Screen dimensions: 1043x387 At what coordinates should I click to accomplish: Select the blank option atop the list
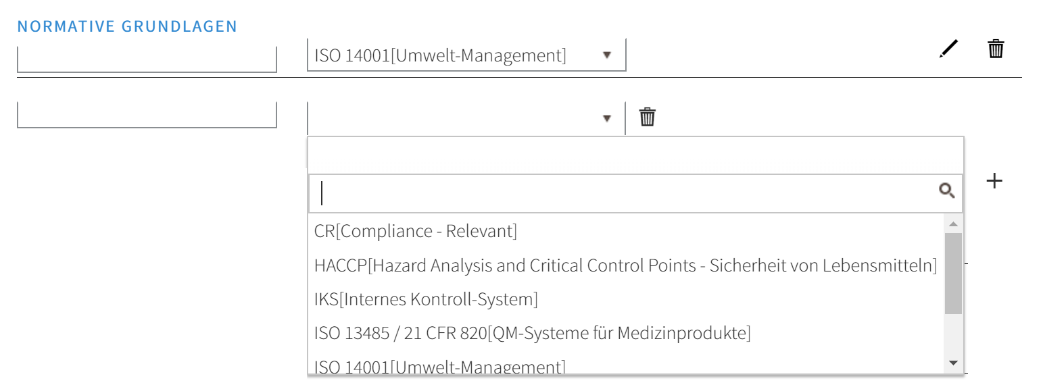coord(635,155)
